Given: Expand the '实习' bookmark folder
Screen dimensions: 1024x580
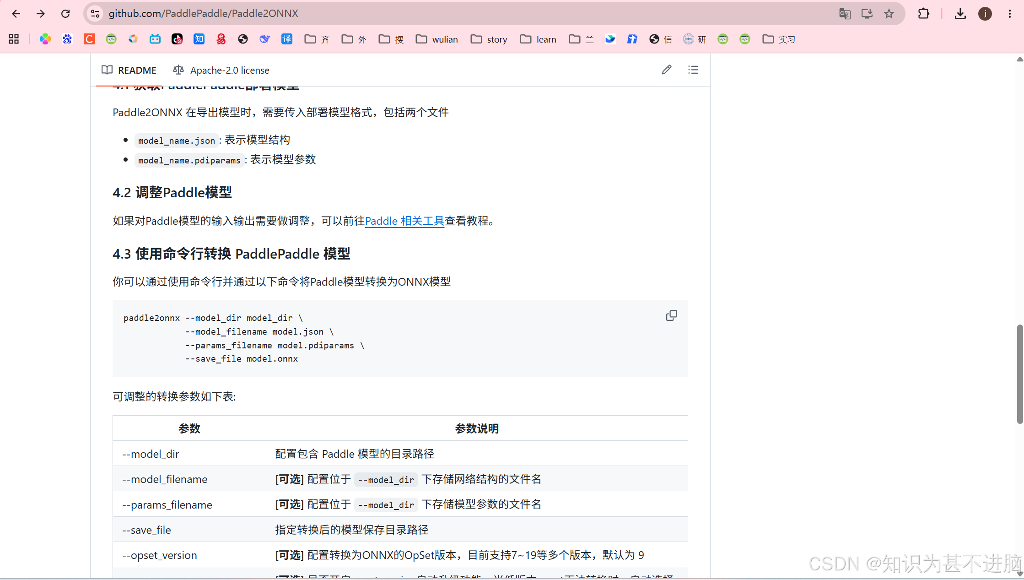Looking at the screenshot, I should click(779, 39).
